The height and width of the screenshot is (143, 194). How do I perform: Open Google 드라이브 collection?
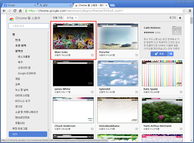(x=27, y=73)
